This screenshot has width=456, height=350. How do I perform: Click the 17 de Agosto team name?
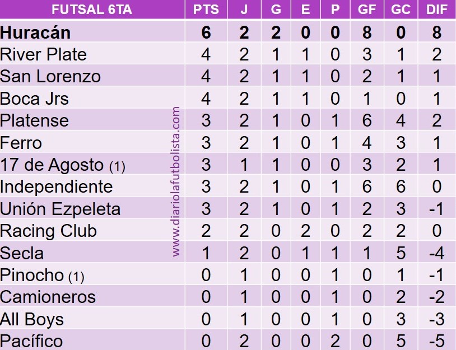tap(52, 165)
